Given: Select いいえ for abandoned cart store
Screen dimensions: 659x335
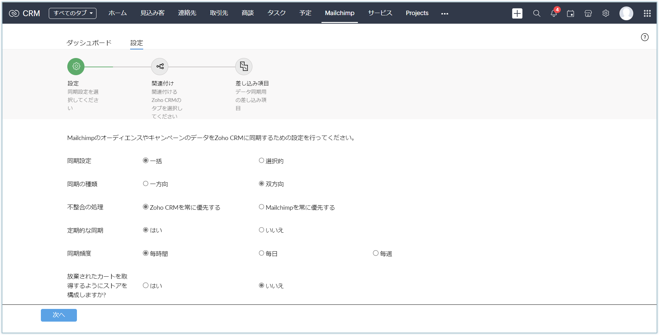Looking at the screenshot, I should [261, 286].
